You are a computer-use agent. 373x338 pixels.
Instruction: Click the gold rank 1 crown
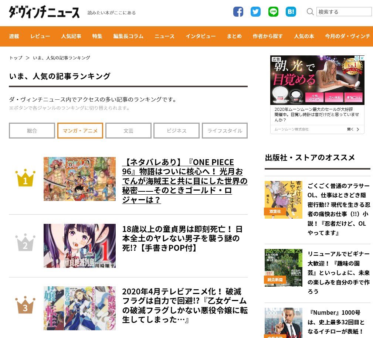coord(25,178)
